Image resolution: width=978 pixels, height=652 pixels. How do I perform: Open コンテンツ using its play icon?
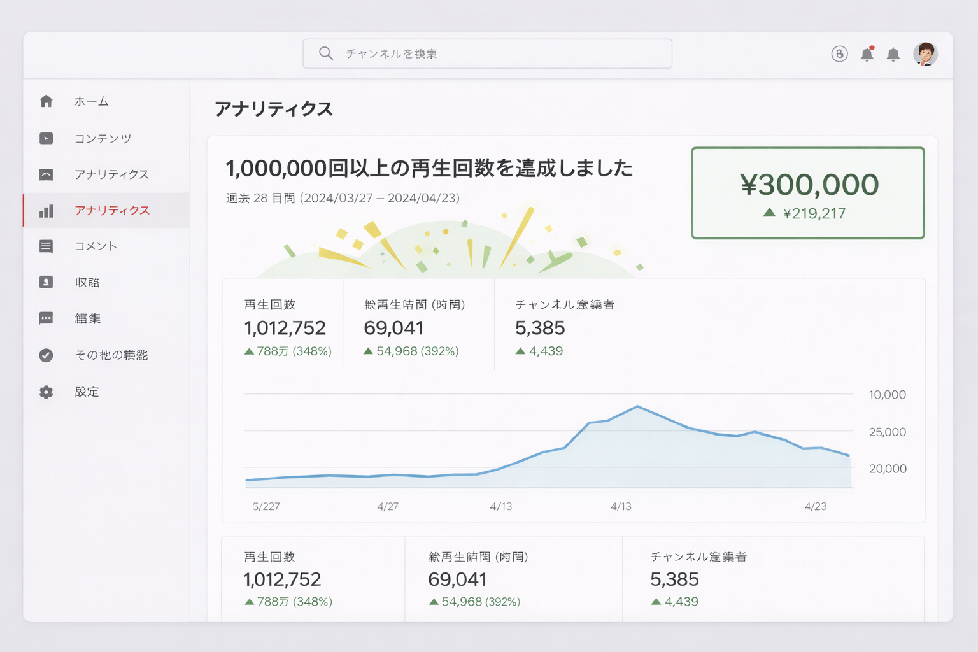click(46, 138)
